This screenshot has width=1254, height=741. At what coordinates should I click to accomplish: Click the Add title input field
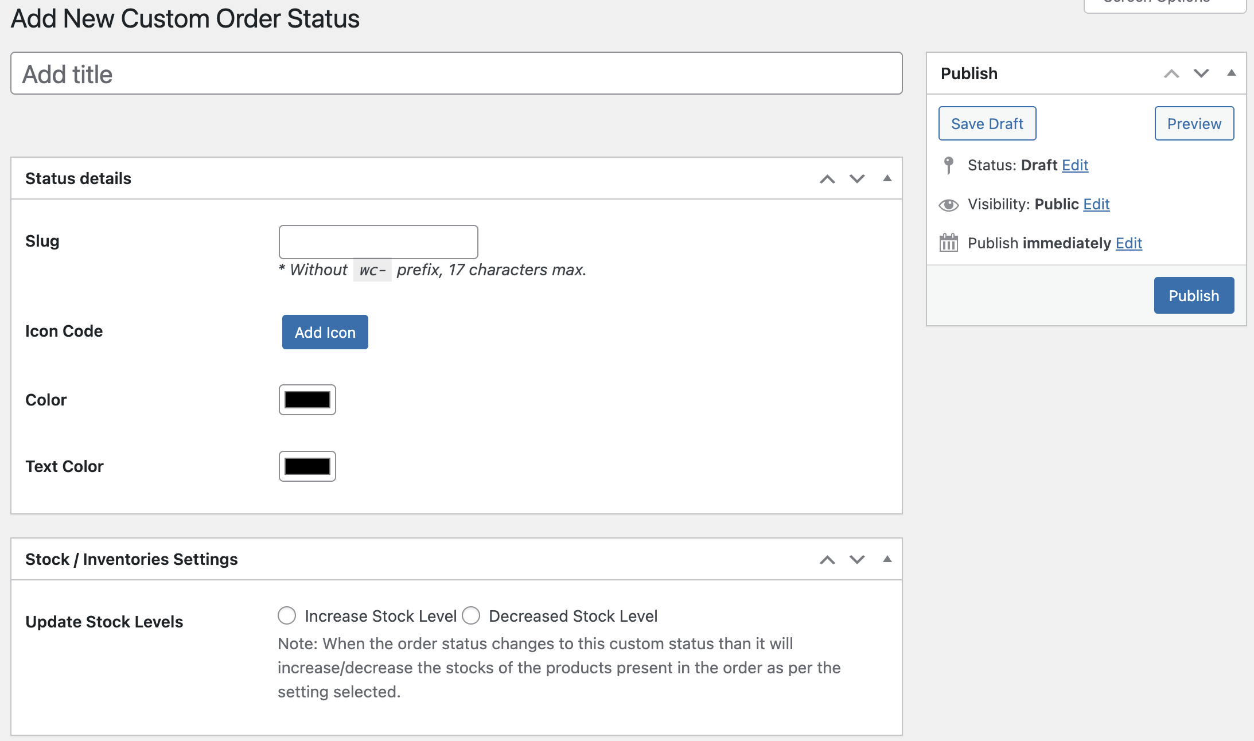pos(456,73)
